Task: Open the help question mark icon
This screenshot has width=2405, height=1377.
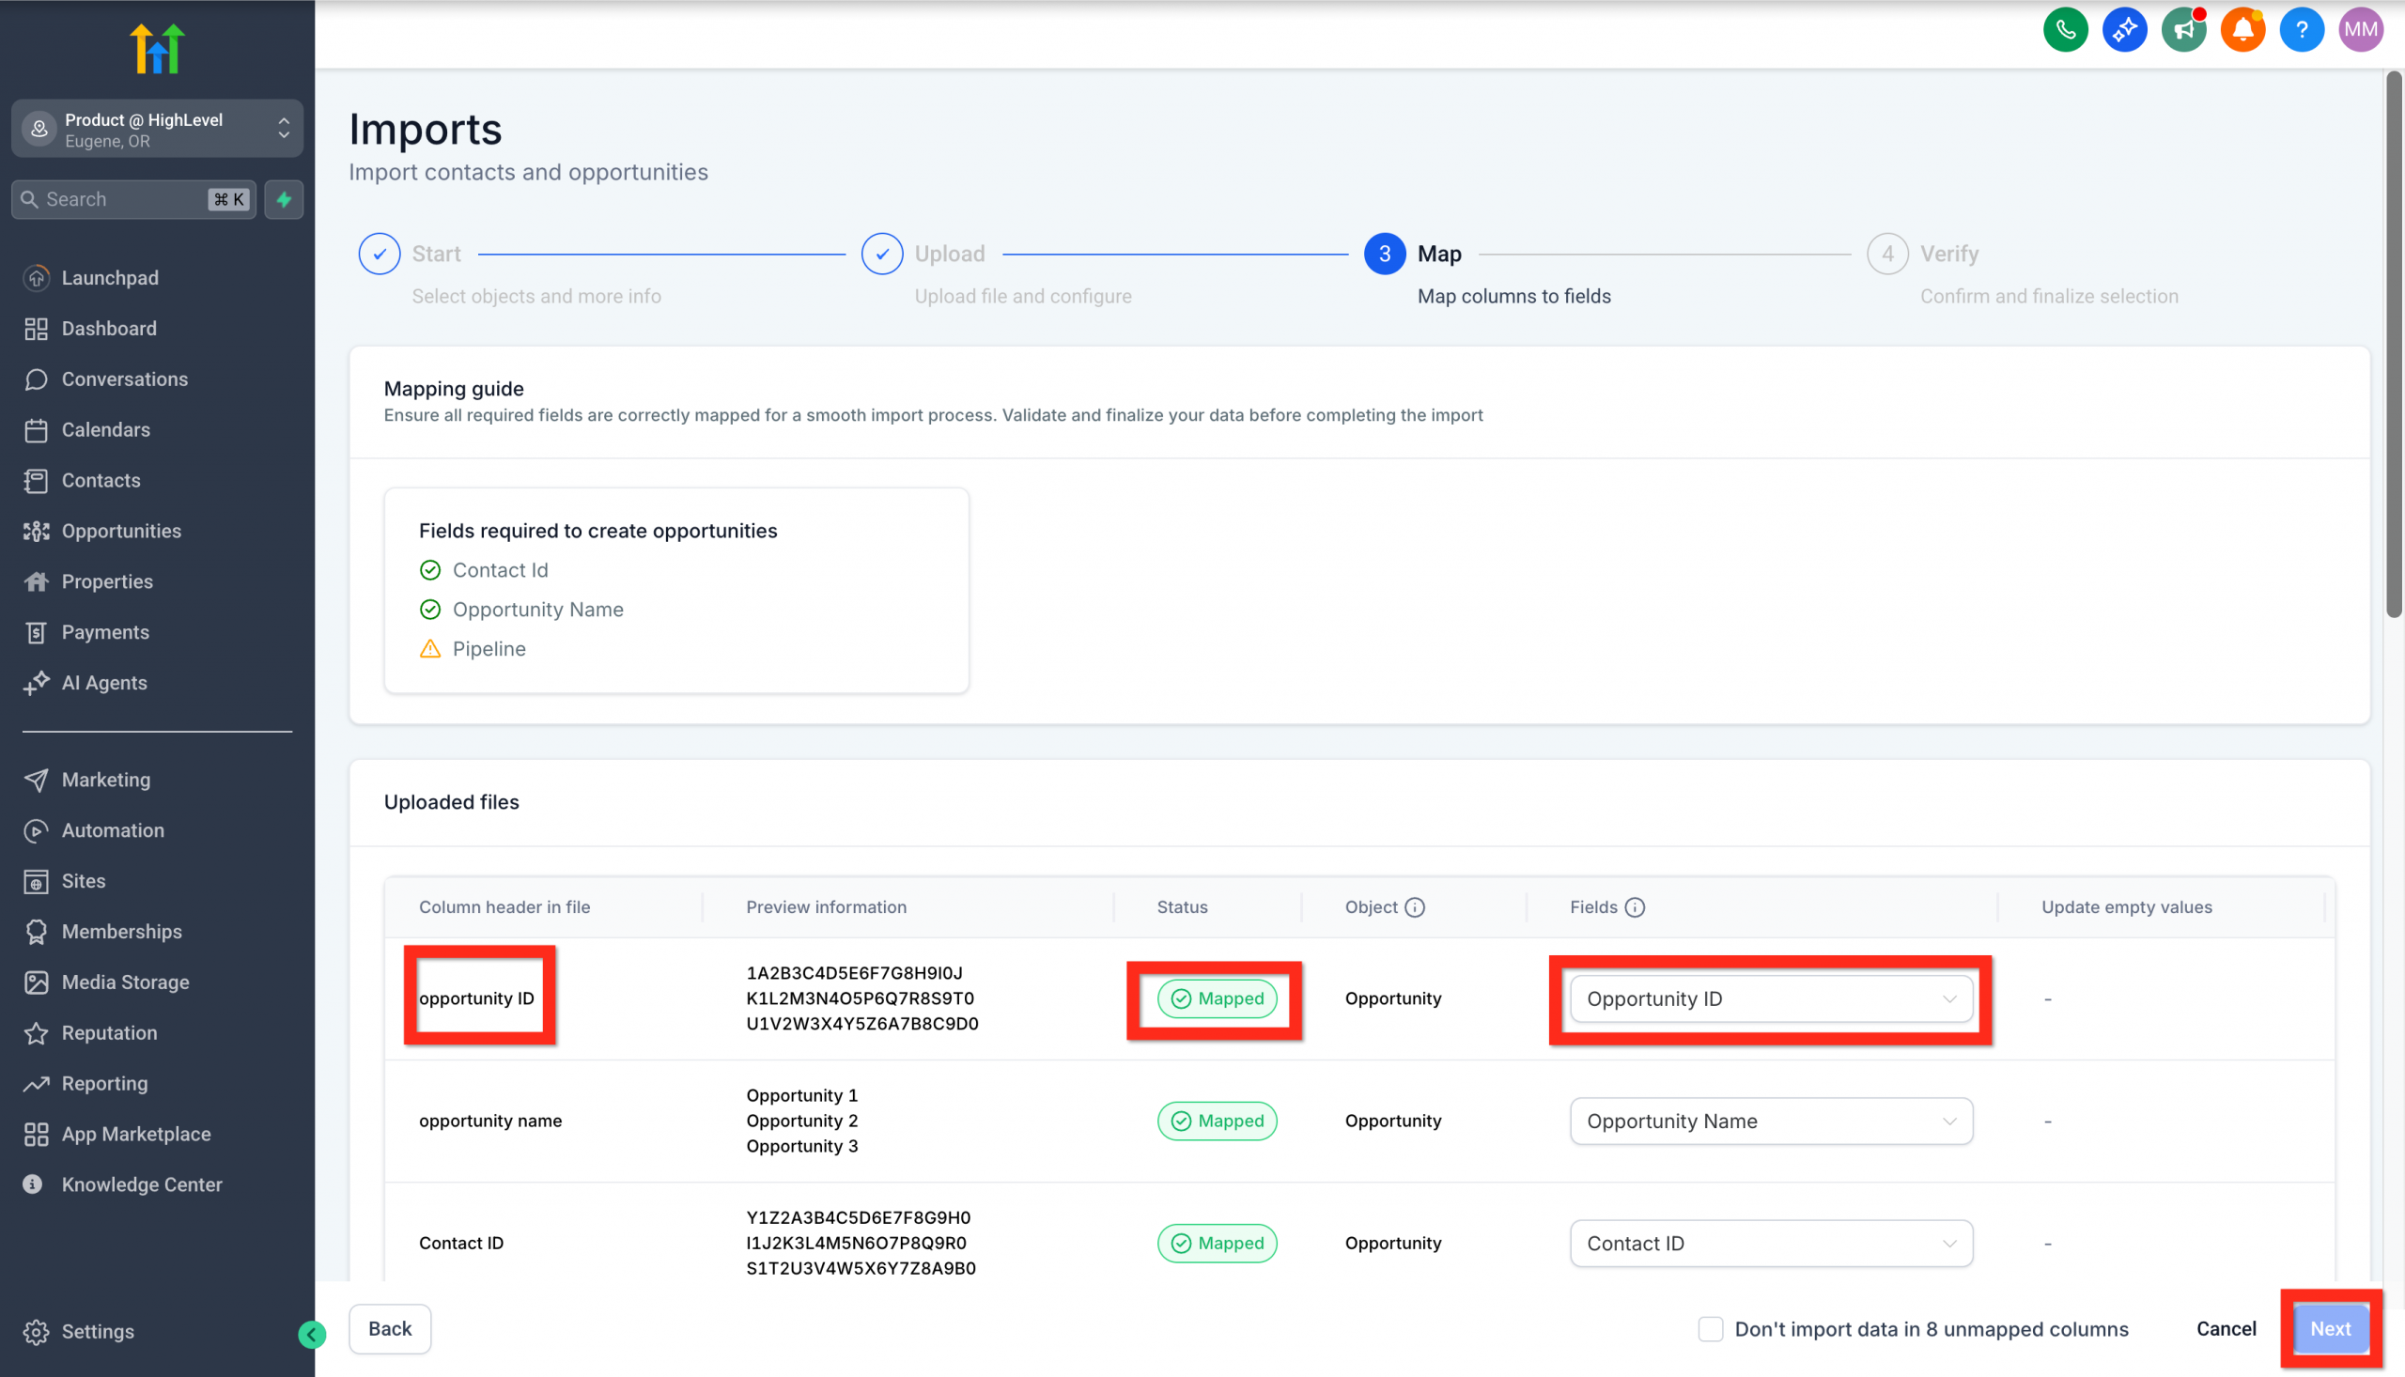Action: 2302,29
